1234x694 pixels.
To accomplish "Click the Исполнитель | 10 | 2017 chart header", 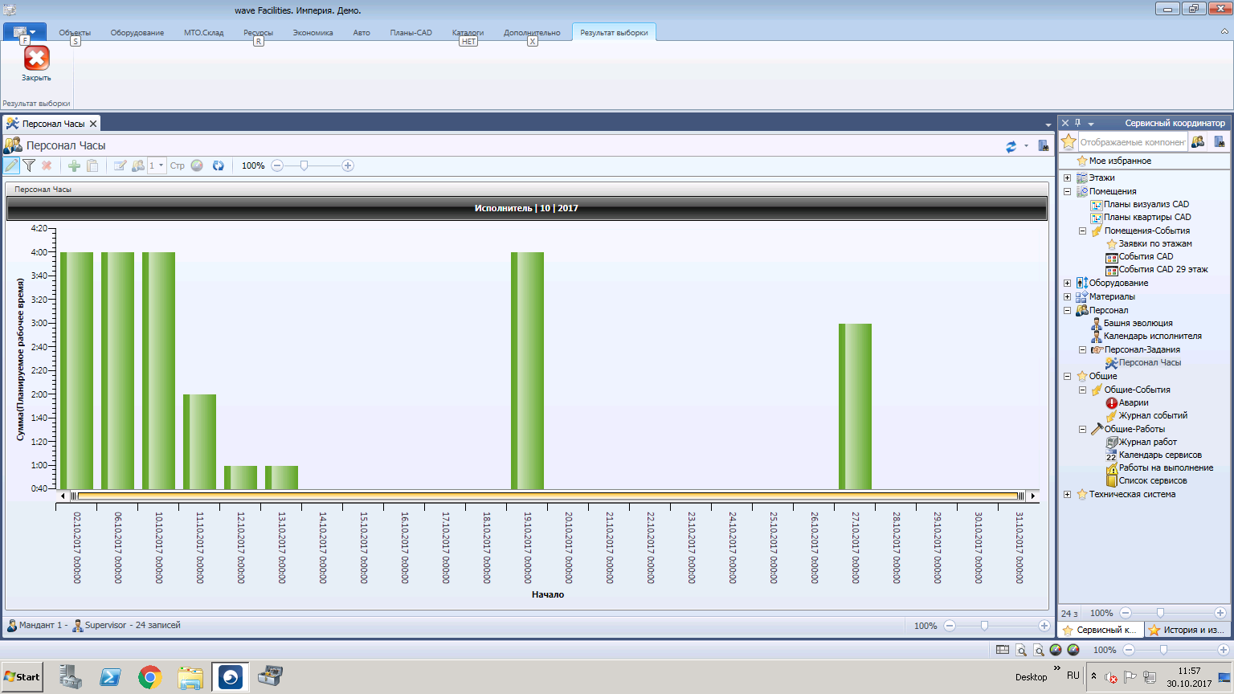I will 526,208.
